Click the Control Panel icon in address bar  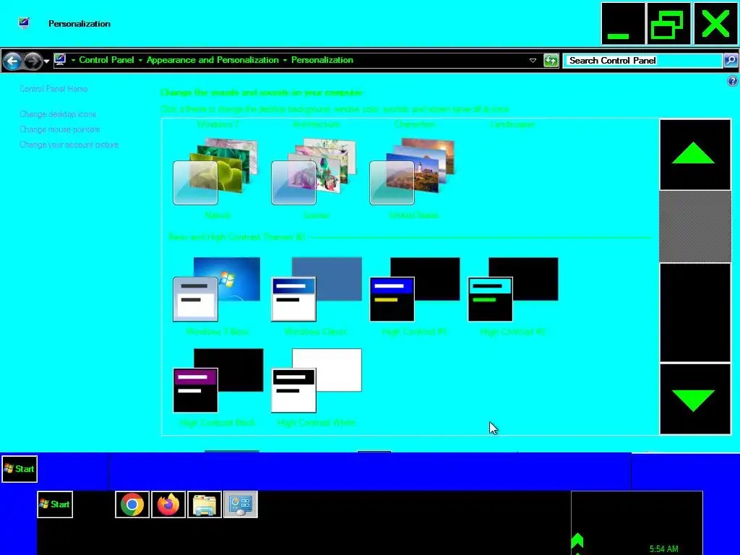60,60
